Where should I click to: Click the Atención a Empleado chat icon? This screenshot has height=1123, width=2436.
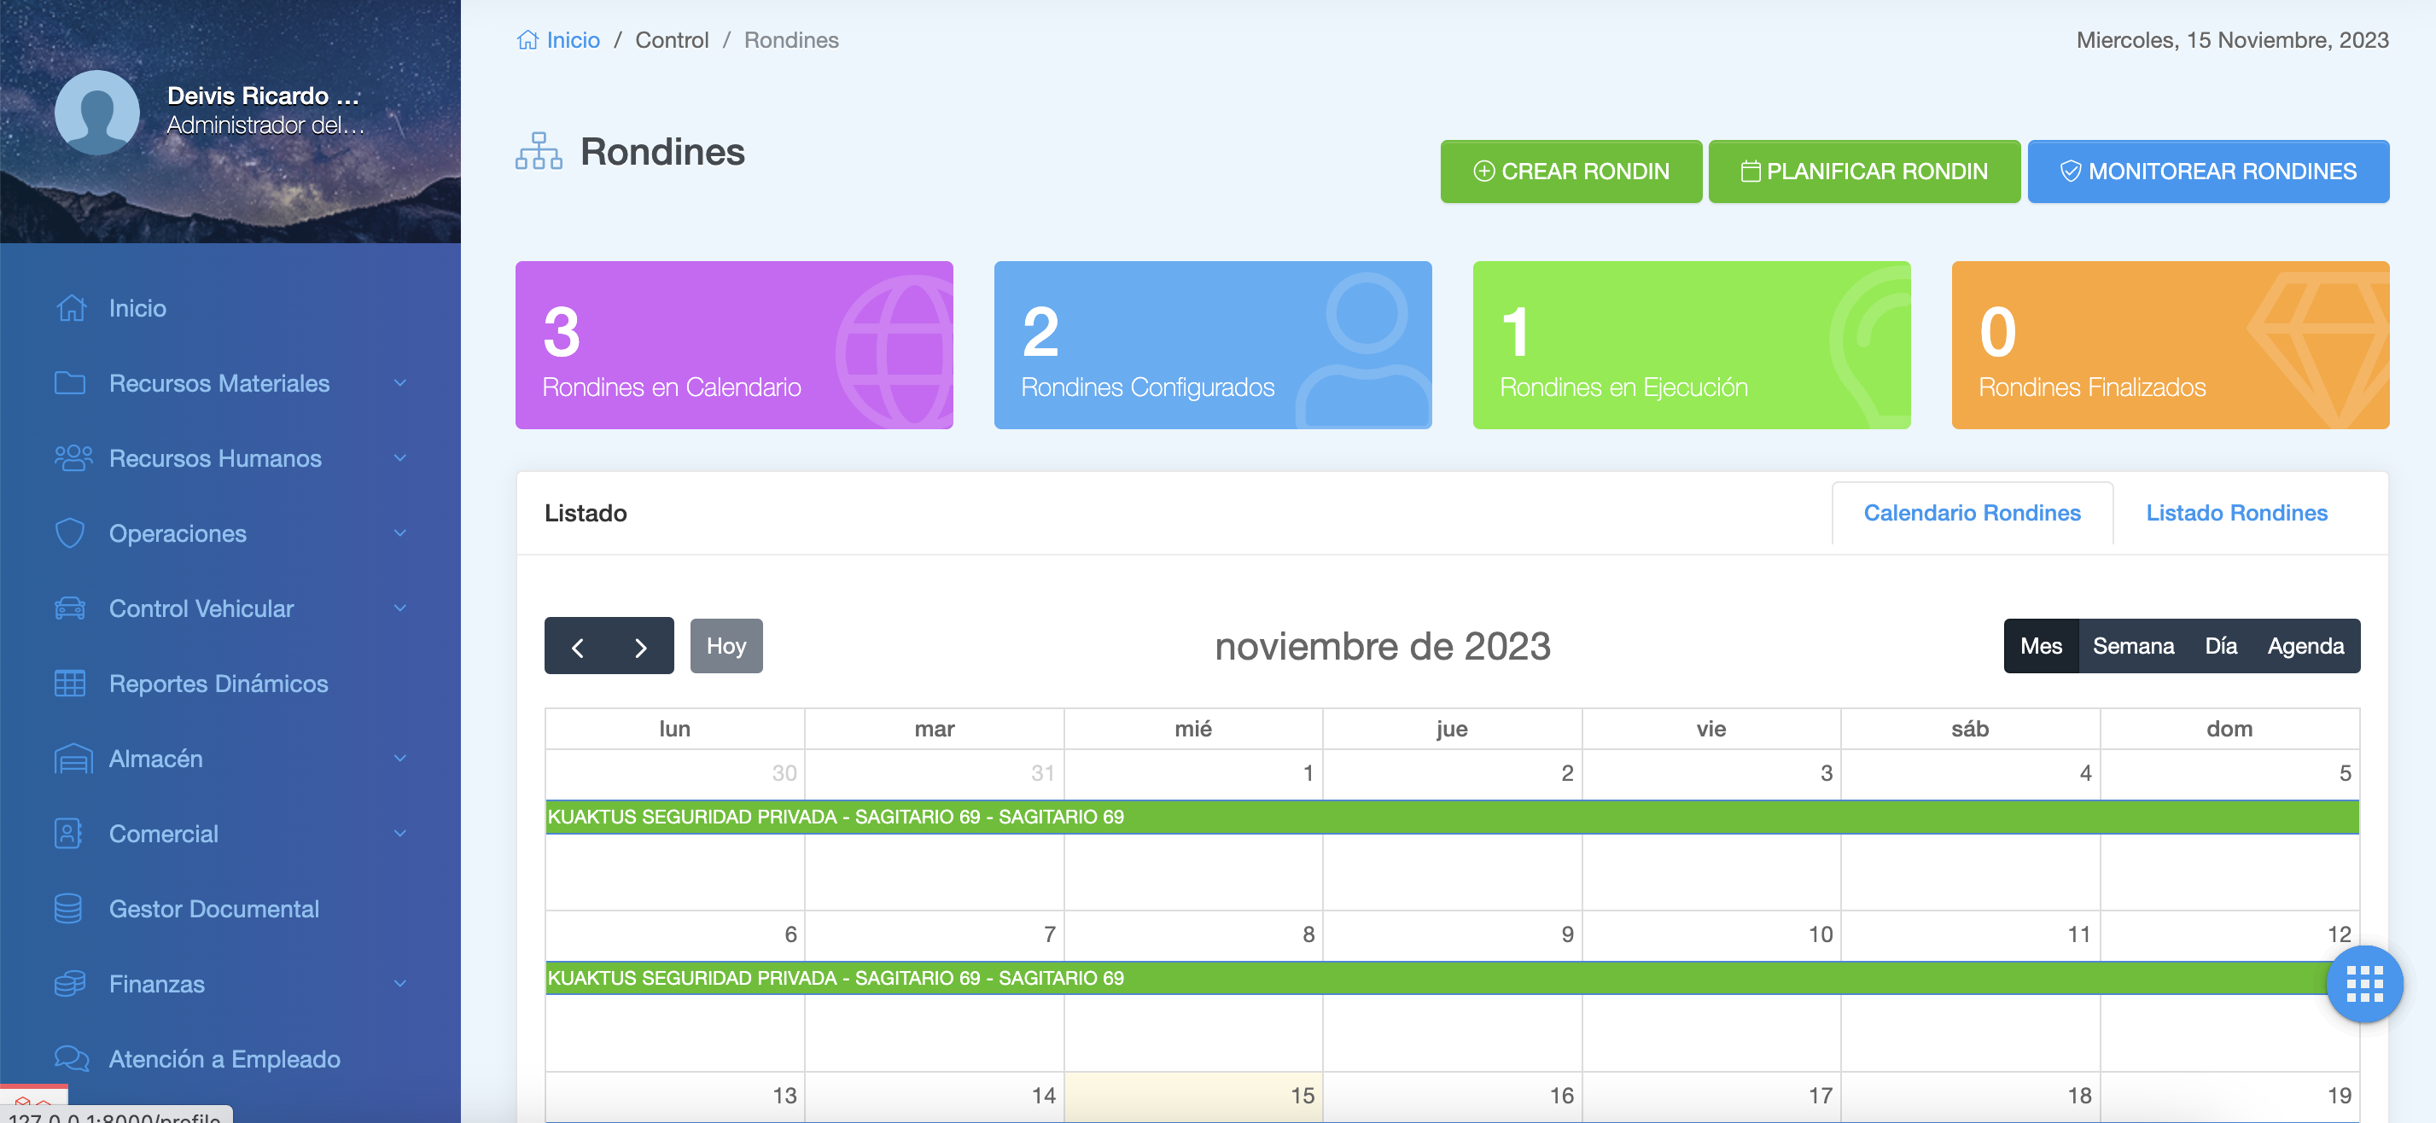coord(71,1059)
